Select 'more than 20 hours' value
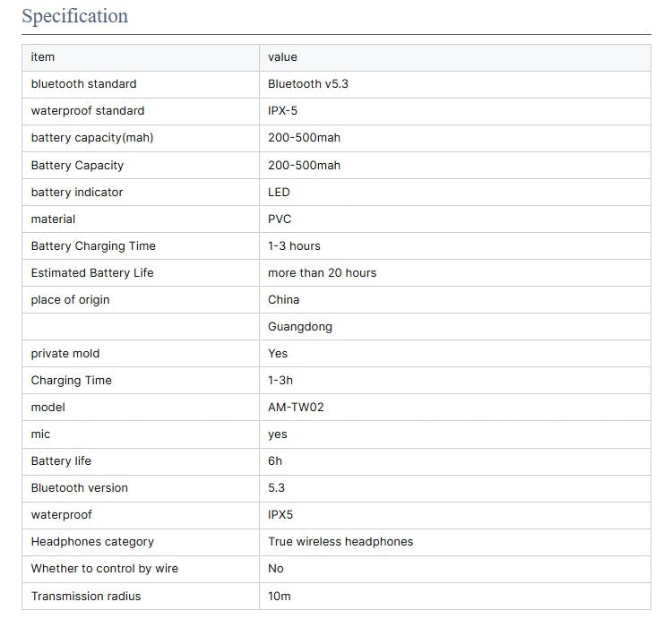 point(322,272)
